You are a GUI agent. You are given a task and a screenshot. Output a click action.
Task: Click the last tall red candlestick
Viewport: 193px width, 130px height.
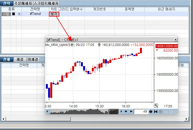click(141, 50)
